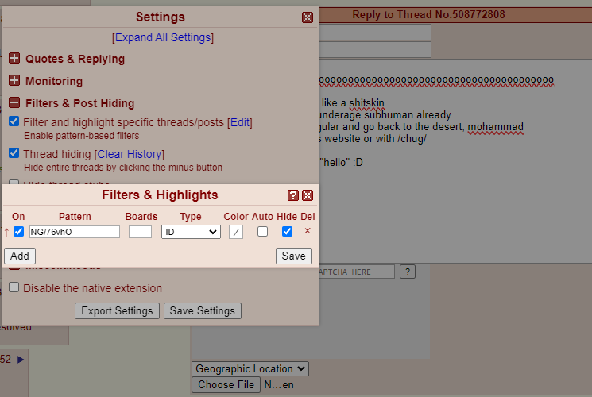592x397 pixels.
Task: Delete the NG/76vhO filter row
Action: click(x=308, y=231)
